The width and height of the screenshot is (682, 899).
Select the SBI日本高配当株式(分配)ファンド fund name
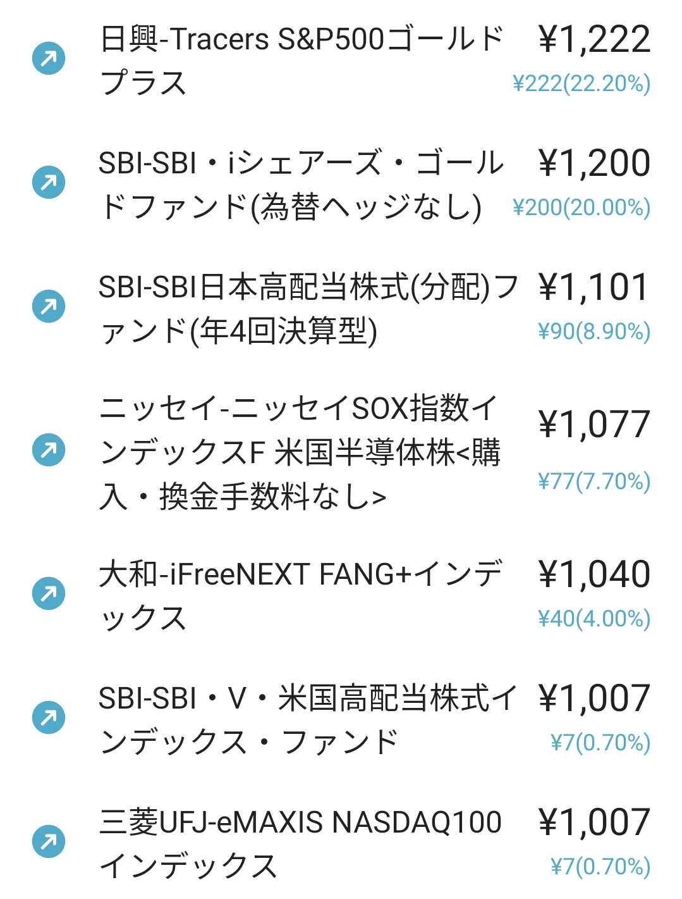307,308
